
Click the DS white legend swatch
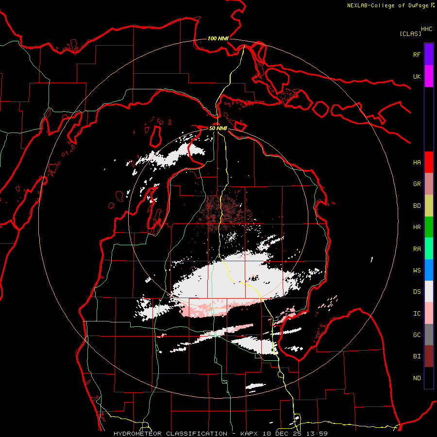(429, 291)
